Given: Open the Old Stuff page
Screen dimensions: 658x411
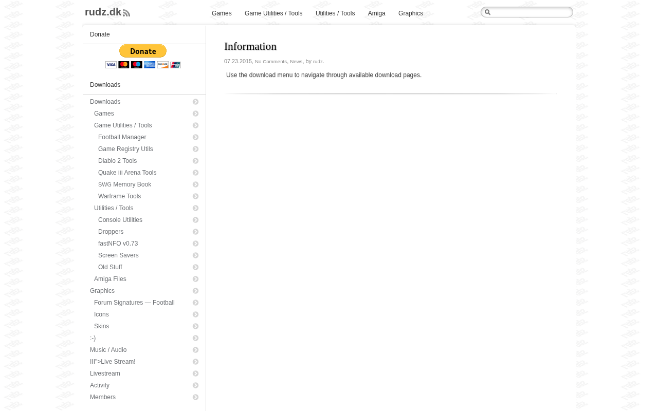Looking at the screenshot, I should 110,267.
